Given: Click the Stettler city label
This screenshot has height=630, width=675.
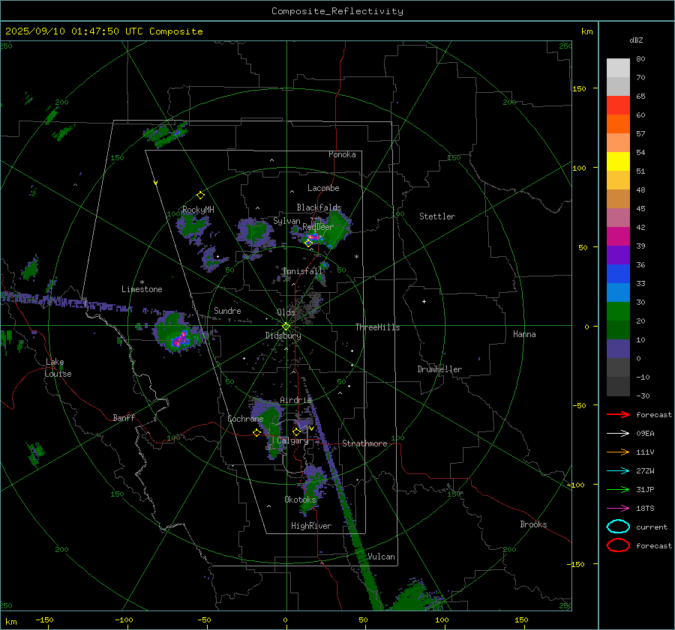Looking at the screenshot, I should 437,216.
